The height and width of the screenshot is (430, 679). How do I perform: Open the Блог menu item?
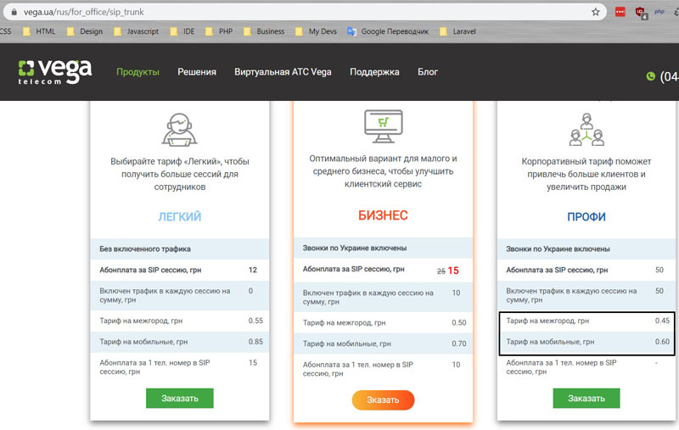tap(428, 72)
